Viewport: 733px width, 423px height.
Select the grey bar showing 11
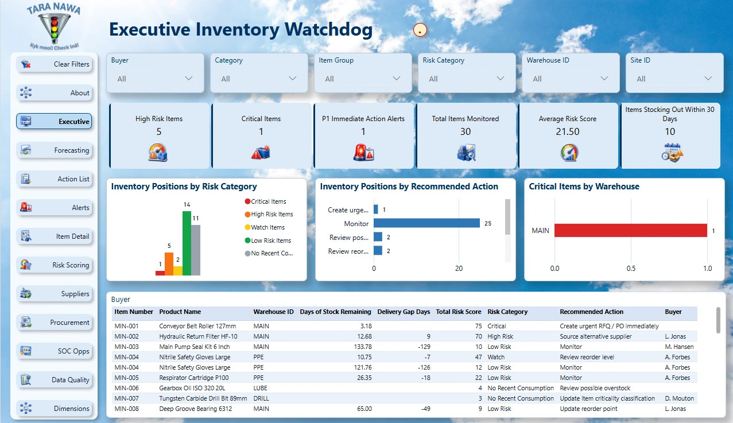[x=196, y=250]
